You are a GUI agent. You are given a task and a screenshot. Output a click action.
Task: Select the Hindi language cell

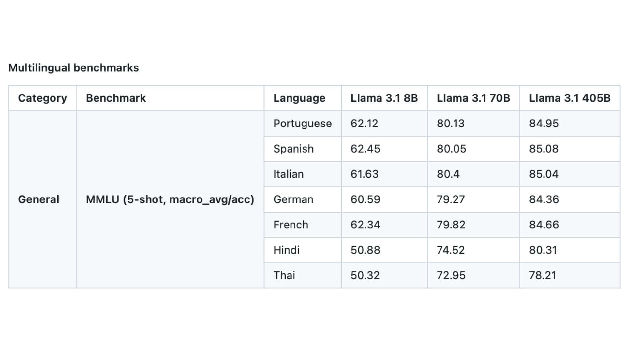[x=287, y=250]
